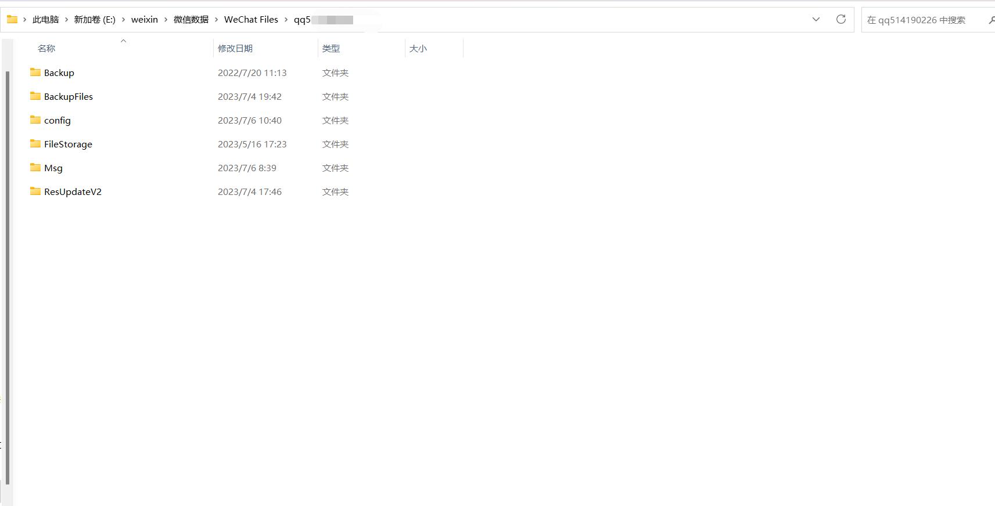Click the date 2023/7/4 19:42
The image size is (995, 506).
click(250, 97)
